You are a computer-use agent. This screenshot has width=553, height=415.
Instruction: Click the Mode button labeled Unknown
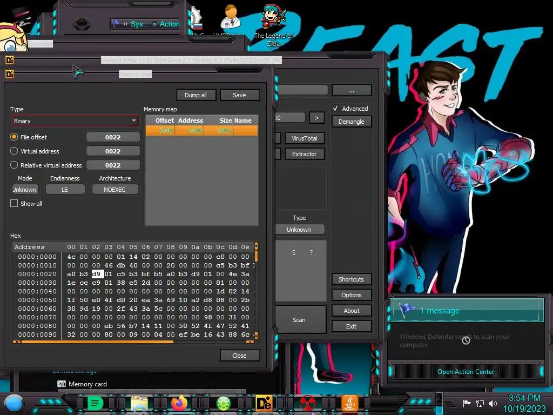[x=25, y=190]
